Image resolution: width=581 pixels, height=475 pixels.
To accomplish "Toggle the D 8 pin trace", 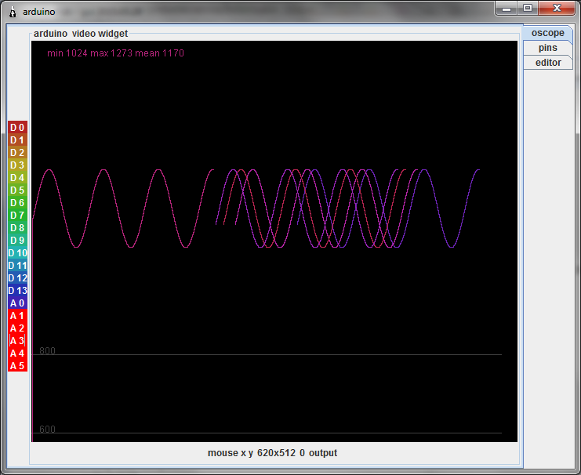I will [x=17, y=228].
